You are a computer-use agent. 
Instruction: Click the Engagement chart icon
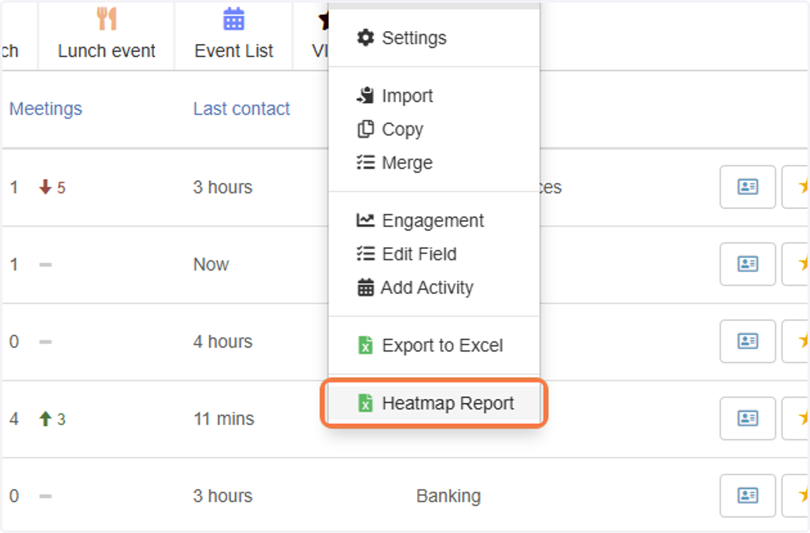(x=365, y=220)
